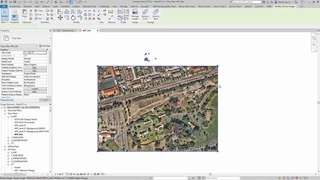320x180 pixels.
Task: Close the WIP_Site view tab
Action: coord(97,30)
